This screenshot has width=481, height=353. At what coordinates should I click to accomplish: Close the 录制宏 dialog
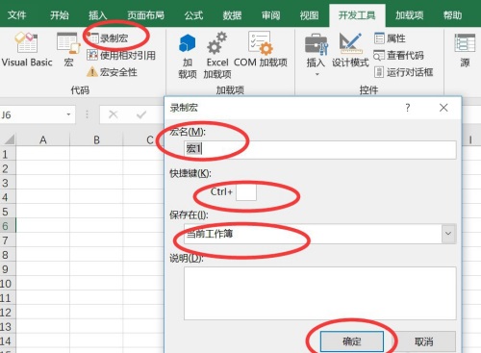443,108
